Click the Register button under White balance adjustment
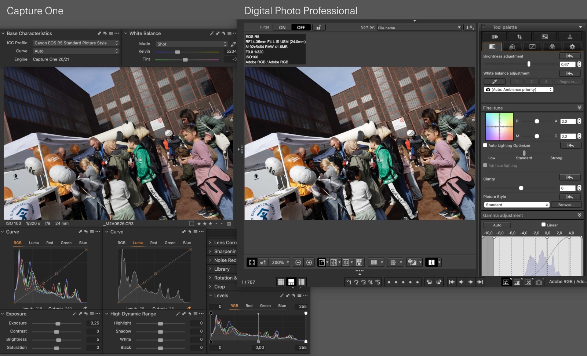Image resolution: width=587 pixels, height=356 pixels. point(568,82)
